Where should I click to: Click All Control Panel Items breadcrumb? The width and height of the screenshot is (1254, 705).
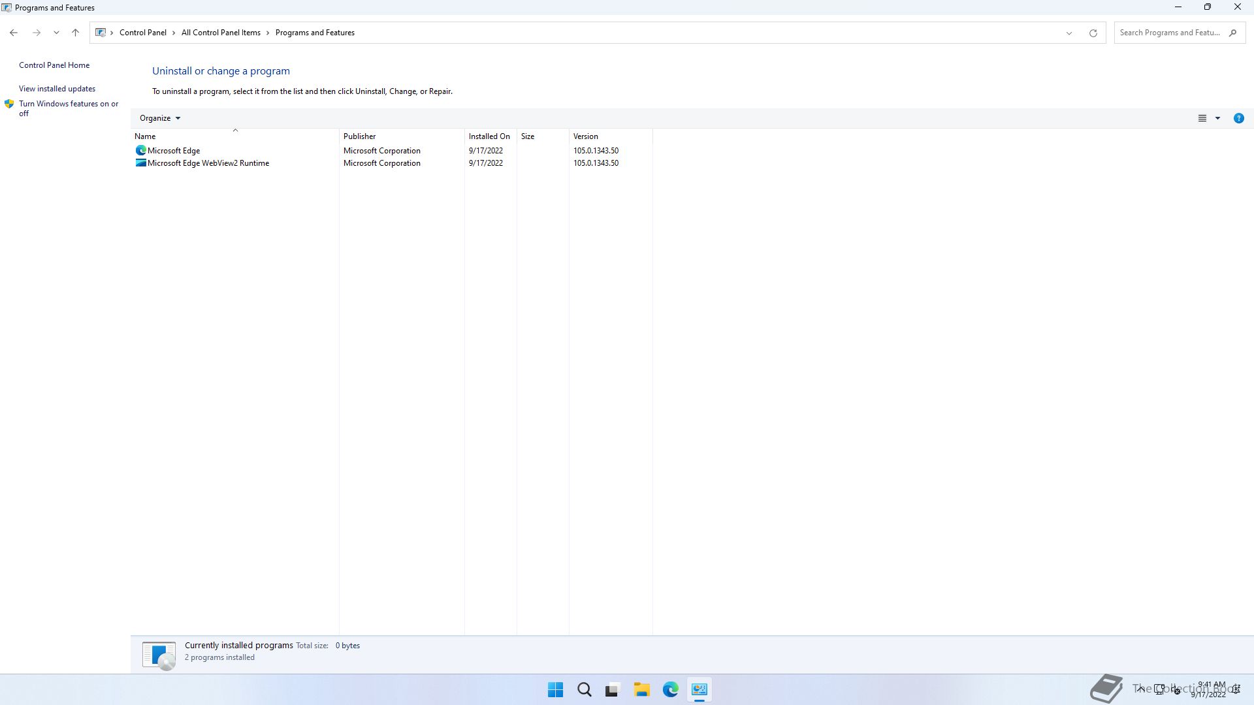coord(221,33)
